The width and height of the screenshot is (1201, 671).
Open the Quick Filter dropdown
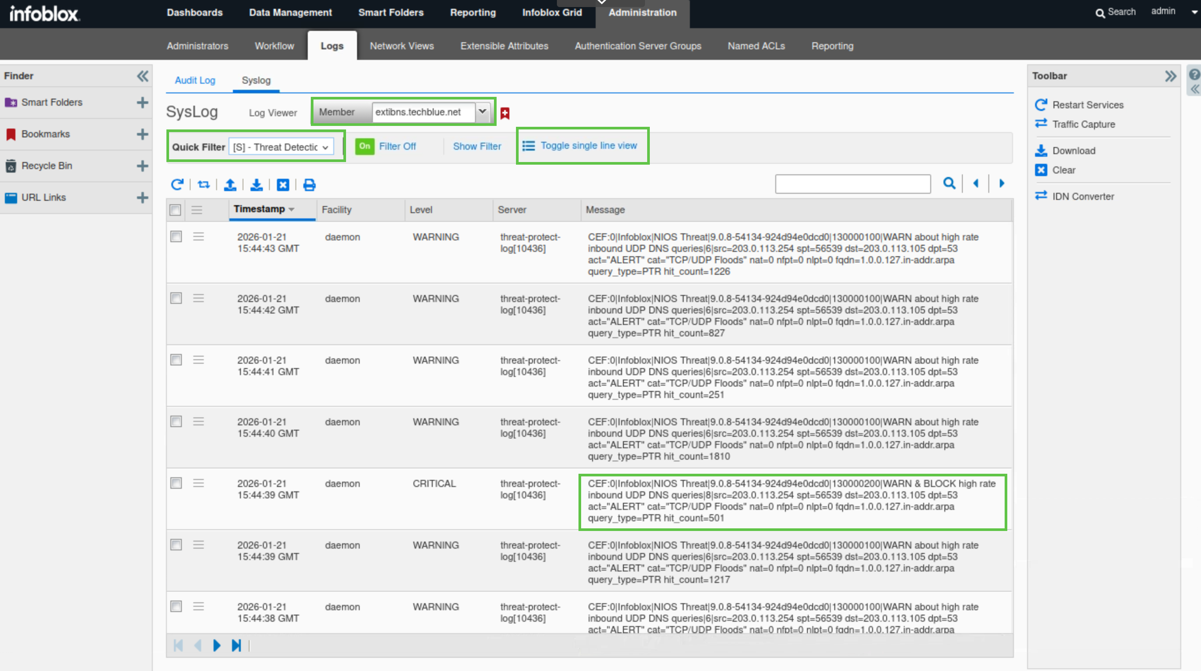point(281,147)
